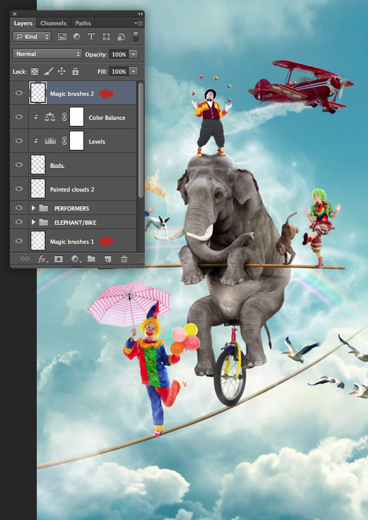Viewport: 368px width, 520px height.
Task: Open the Normal blend mode dropdown
Action: tap(47, 54)
